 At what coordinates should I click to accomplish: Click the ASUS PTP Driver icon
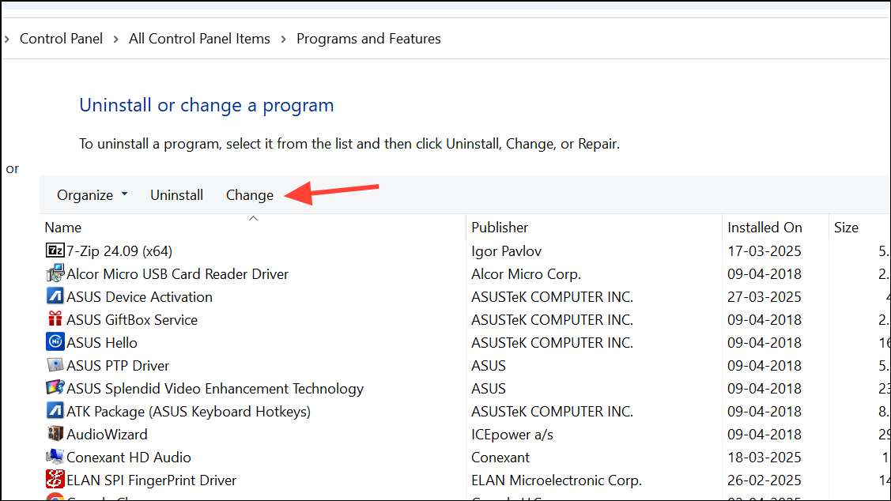tap(55, 365)
